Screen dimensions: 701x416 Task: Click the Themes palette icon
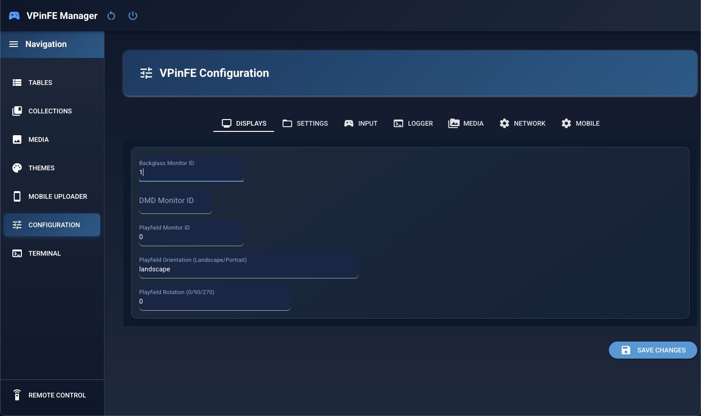[x=17, y=167]
